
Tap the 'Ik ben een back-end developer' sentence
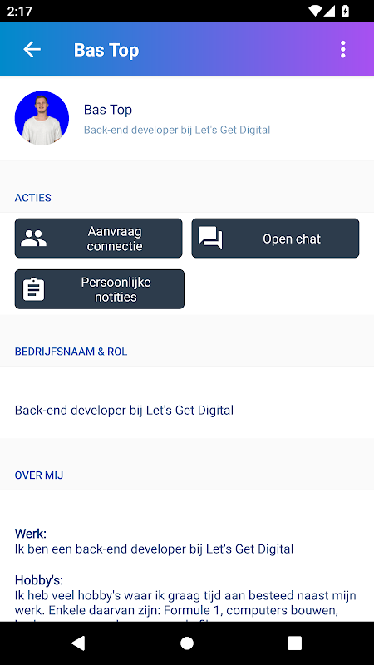(155, 549)
